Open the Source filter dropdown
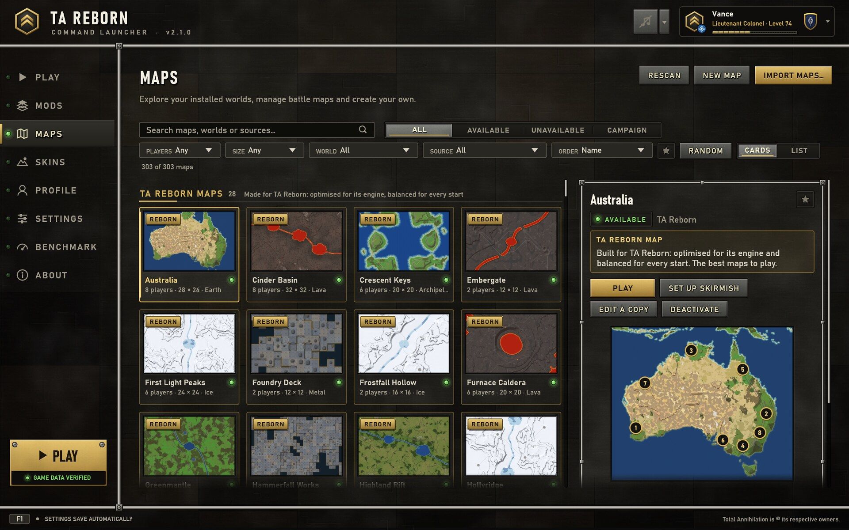 [x=484, y=151]
